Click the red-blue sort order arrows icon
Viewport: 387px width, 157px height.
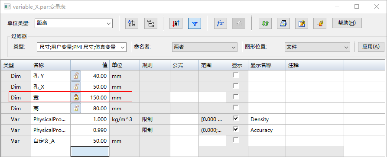176,23
